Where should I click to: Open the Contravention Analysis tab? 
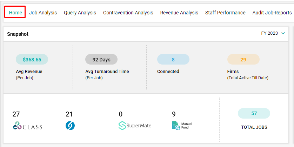(128, 13)
